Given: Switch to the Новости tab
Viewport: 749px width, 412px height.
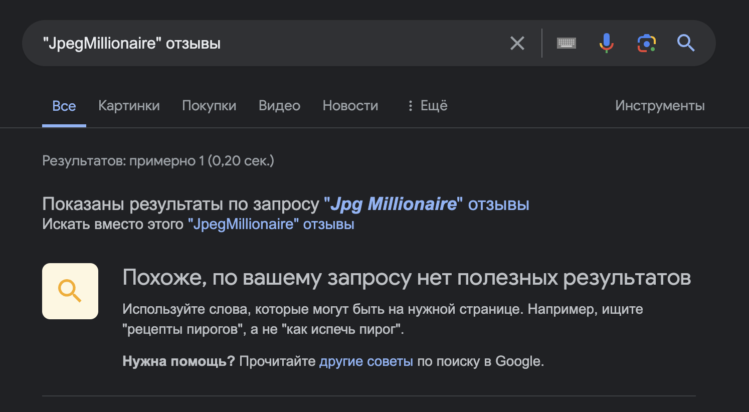Looking at the screenshot, I should 350,106.
